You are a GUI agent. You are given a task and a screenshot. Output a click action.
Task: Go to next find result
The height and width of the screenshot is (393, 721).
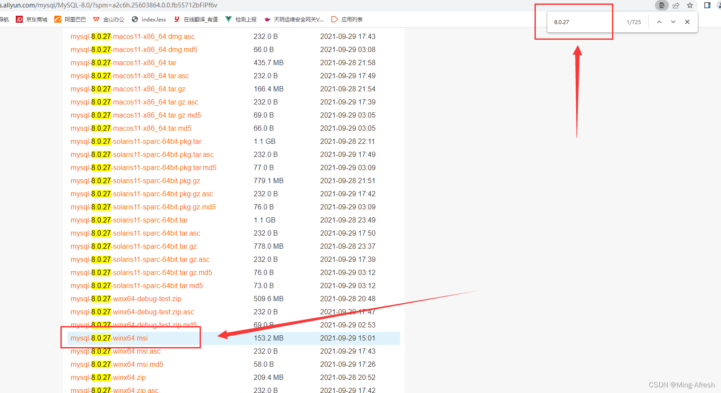pyautogui.click(x=673, y=22)
